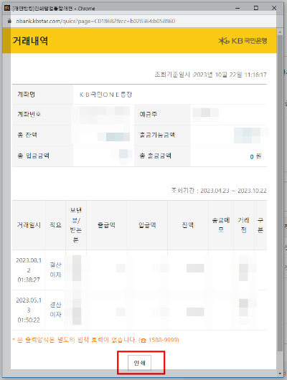Click the 2023.05.13 01:50:22 transaction date
This screenshot has height=380, width=287.
click(29, 310)
